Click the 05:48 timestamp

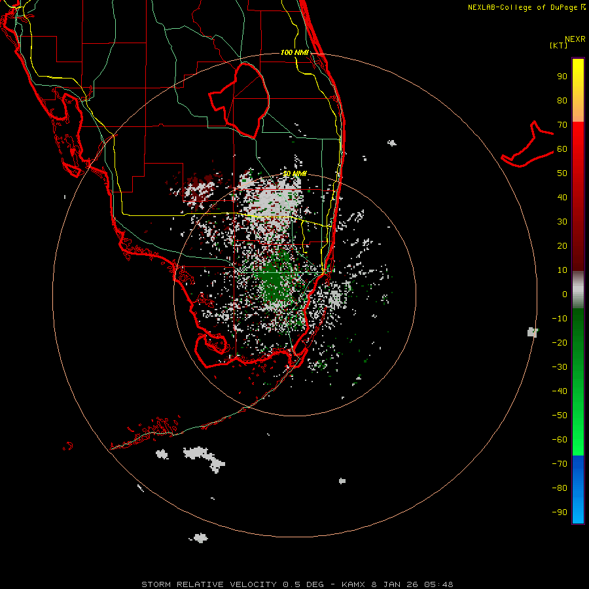[438, 584]
